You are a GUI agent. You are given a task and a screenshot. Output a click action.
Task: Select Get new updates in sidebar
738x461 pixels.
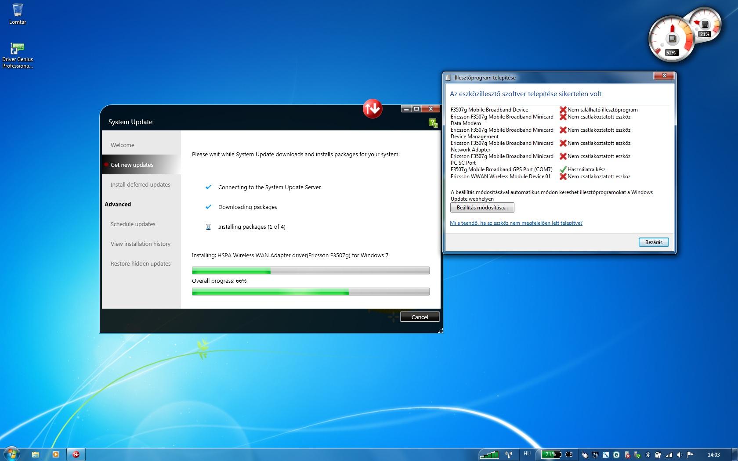coord(141,165)
